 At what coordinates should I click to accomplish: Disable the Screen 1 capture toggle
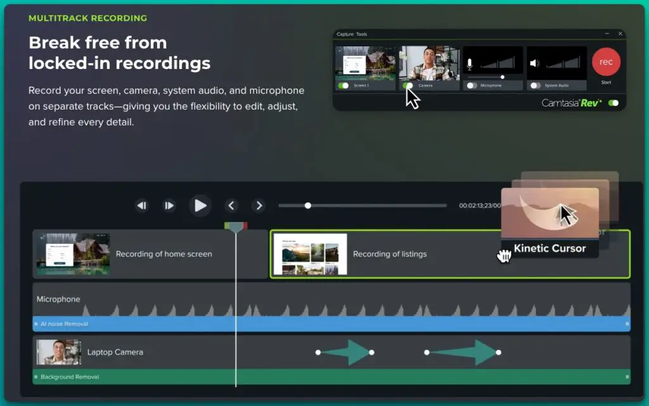coord(344,85)
